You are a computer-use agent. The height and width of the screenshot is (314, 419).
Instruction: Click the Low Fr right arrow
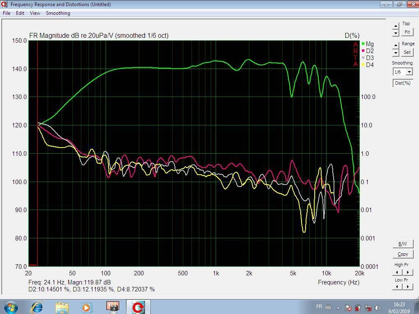pos(408,287)
